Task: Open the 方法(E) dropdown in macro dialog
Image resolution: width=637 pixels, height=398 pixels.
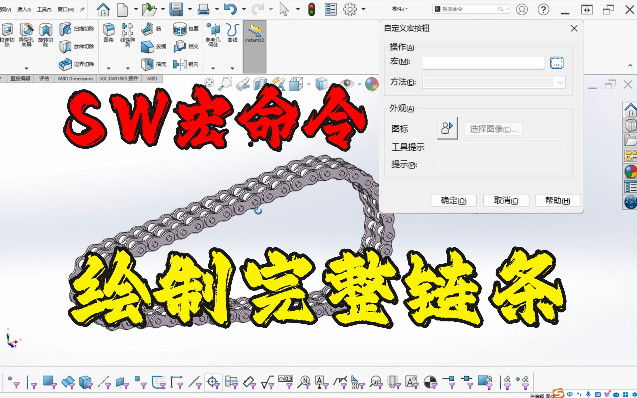Action: point(560,82)
